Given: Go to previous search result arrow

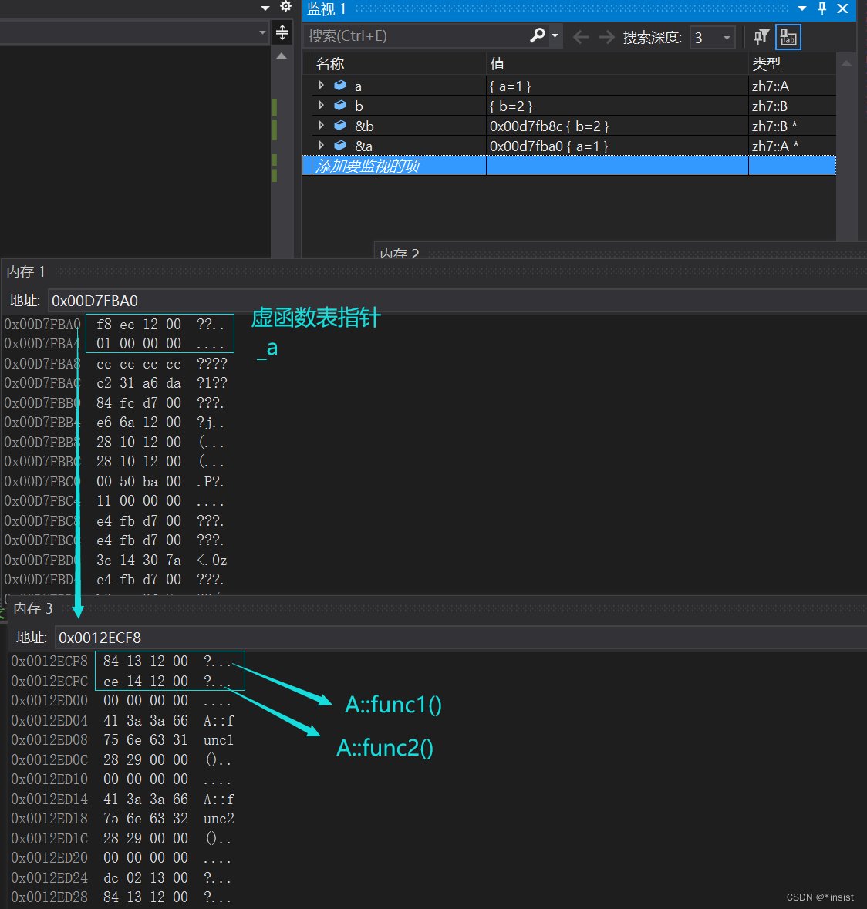Looking at the screenshot, I should coord(581,38).
